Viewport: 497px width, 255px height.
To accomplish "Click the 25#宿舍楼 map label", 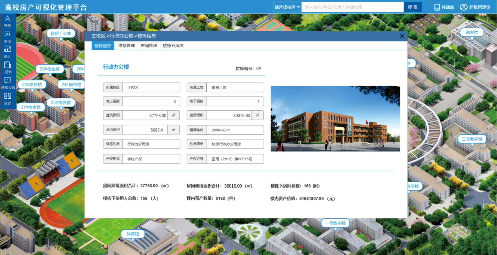I will pos(50,69).
